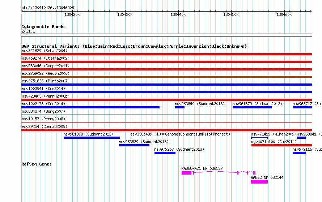Open the brown esv2759092 (Redon2006) complex variant

(166, 77)
